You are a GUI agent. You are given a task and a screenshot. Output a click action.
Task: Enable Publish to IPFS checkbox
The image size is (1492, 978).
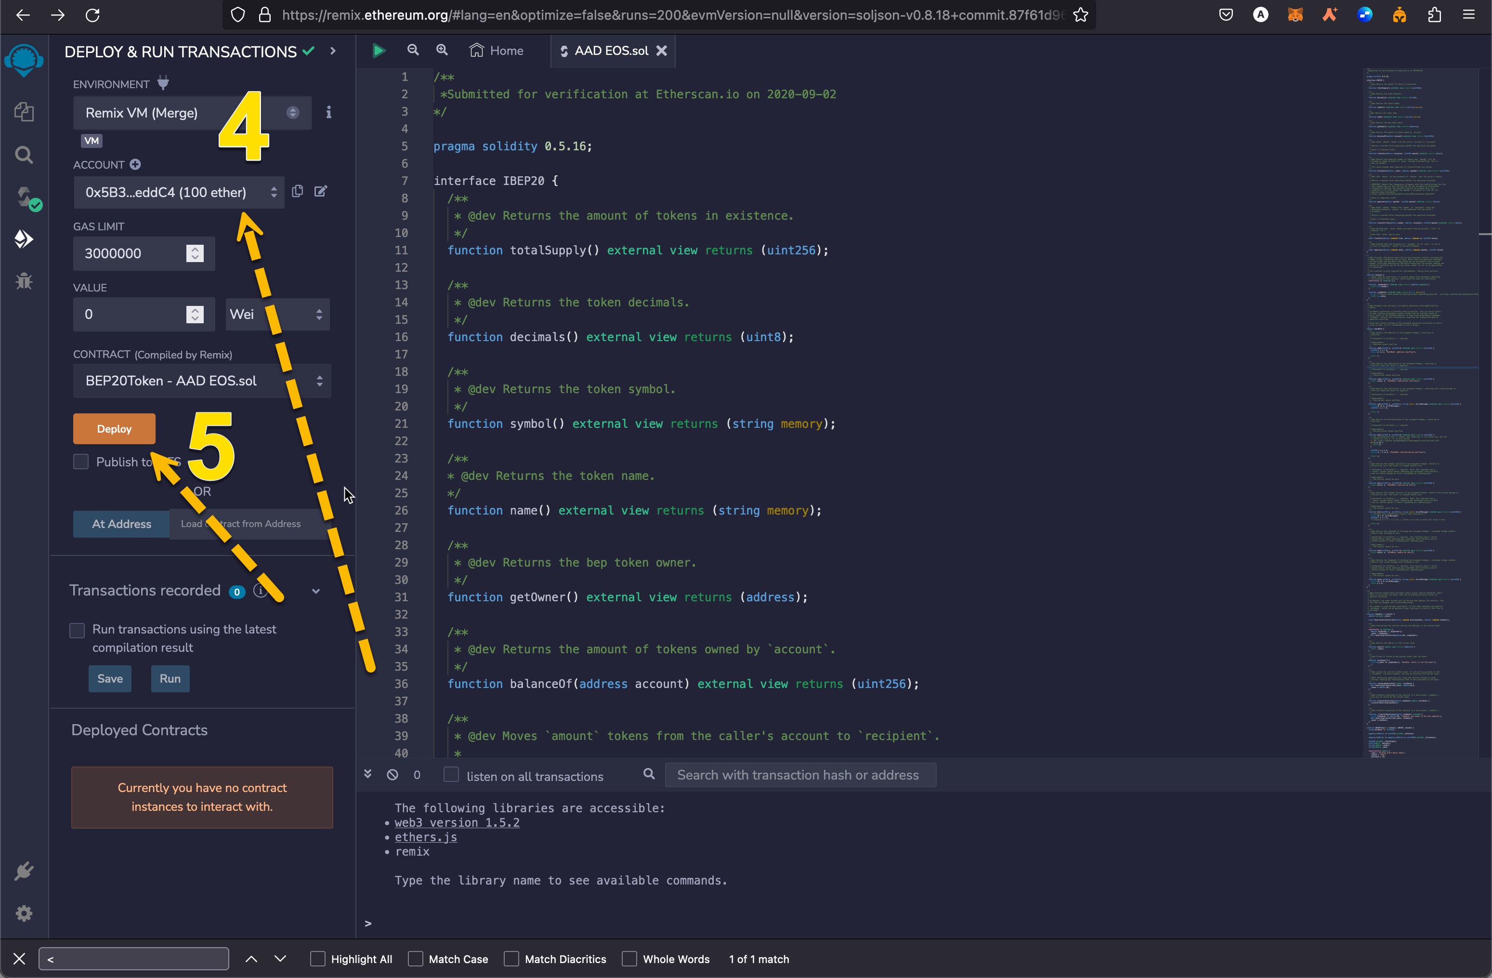click(81, 462)
